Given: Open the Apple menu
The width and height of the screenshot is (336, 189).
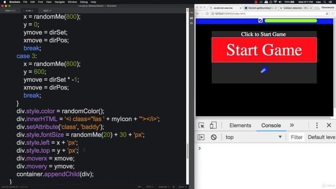Looking at the screenshot, I should pos(5,2).
